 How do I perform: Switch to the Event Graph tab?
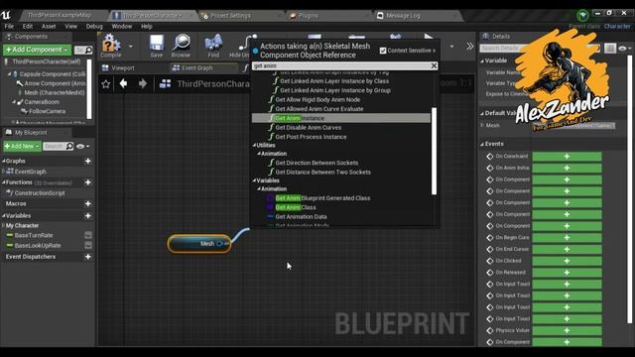click(196, 68)
